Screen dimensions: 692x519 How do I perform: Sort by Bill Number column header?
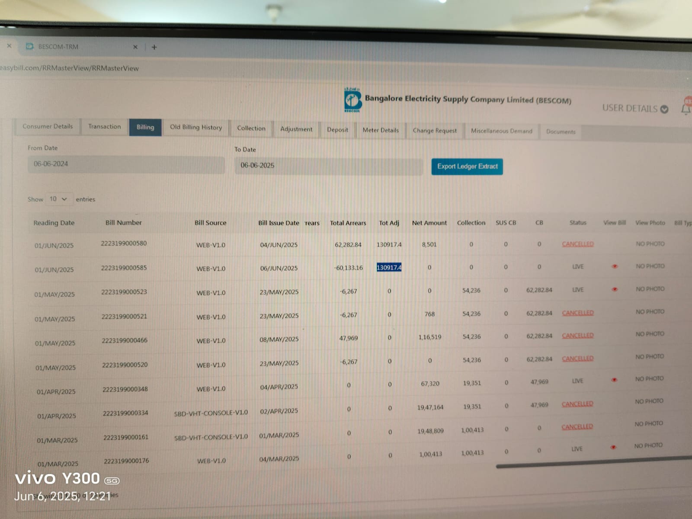[x=124, y=222]
